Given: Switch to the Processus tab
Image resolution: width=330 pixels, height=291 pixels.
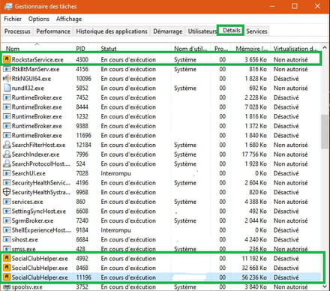Looking at the screenshot, I should coord(17,31).
